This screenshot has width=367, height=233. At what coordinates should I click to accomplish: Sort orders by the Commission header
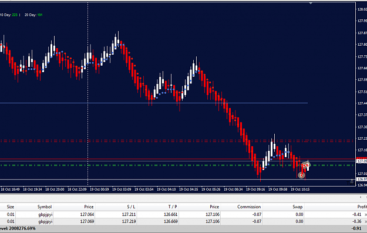249,207
